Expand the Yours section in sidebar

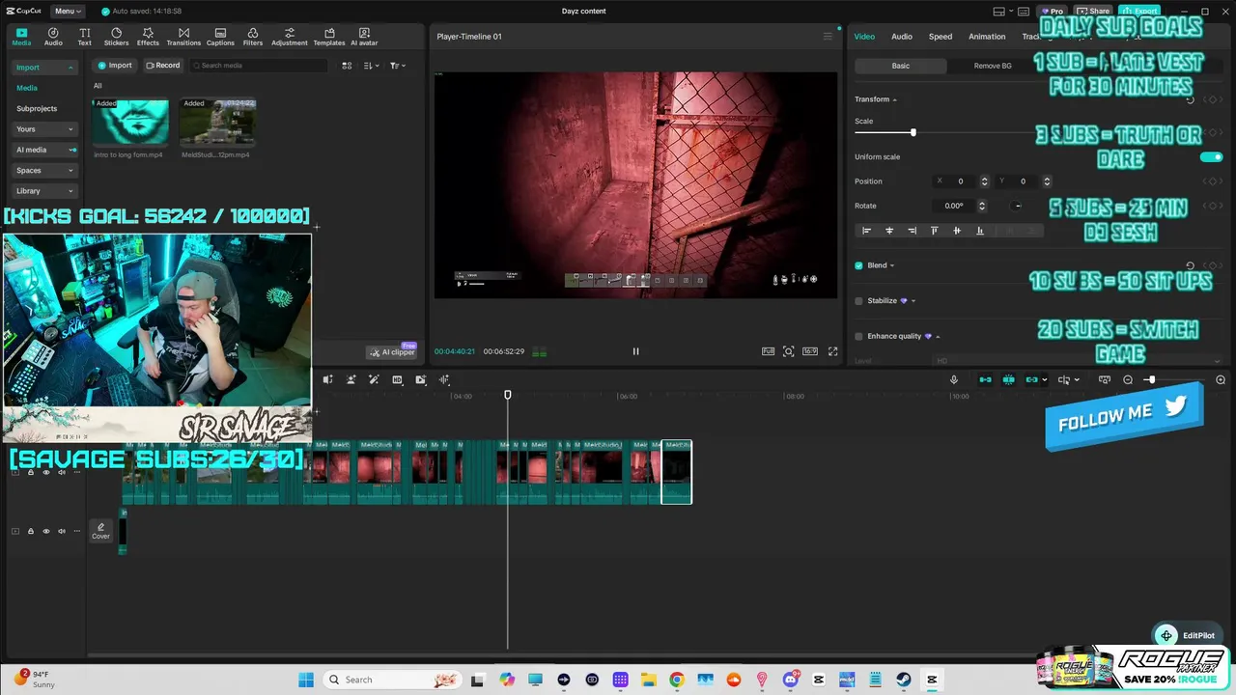44,129
